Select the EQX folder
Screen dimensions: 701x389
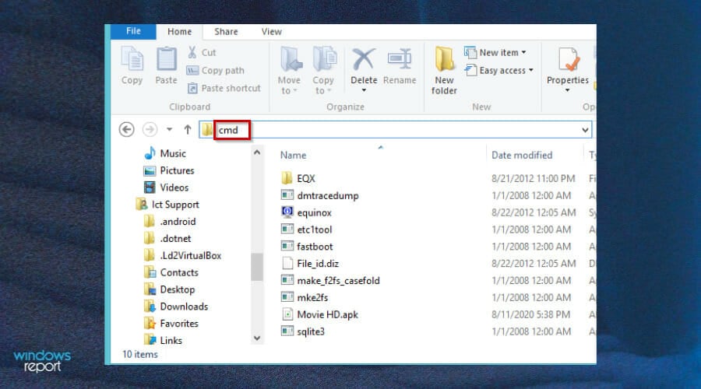click(298, 178)
